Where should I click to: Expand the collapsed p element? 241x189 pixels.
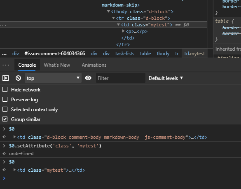[123, 31]
